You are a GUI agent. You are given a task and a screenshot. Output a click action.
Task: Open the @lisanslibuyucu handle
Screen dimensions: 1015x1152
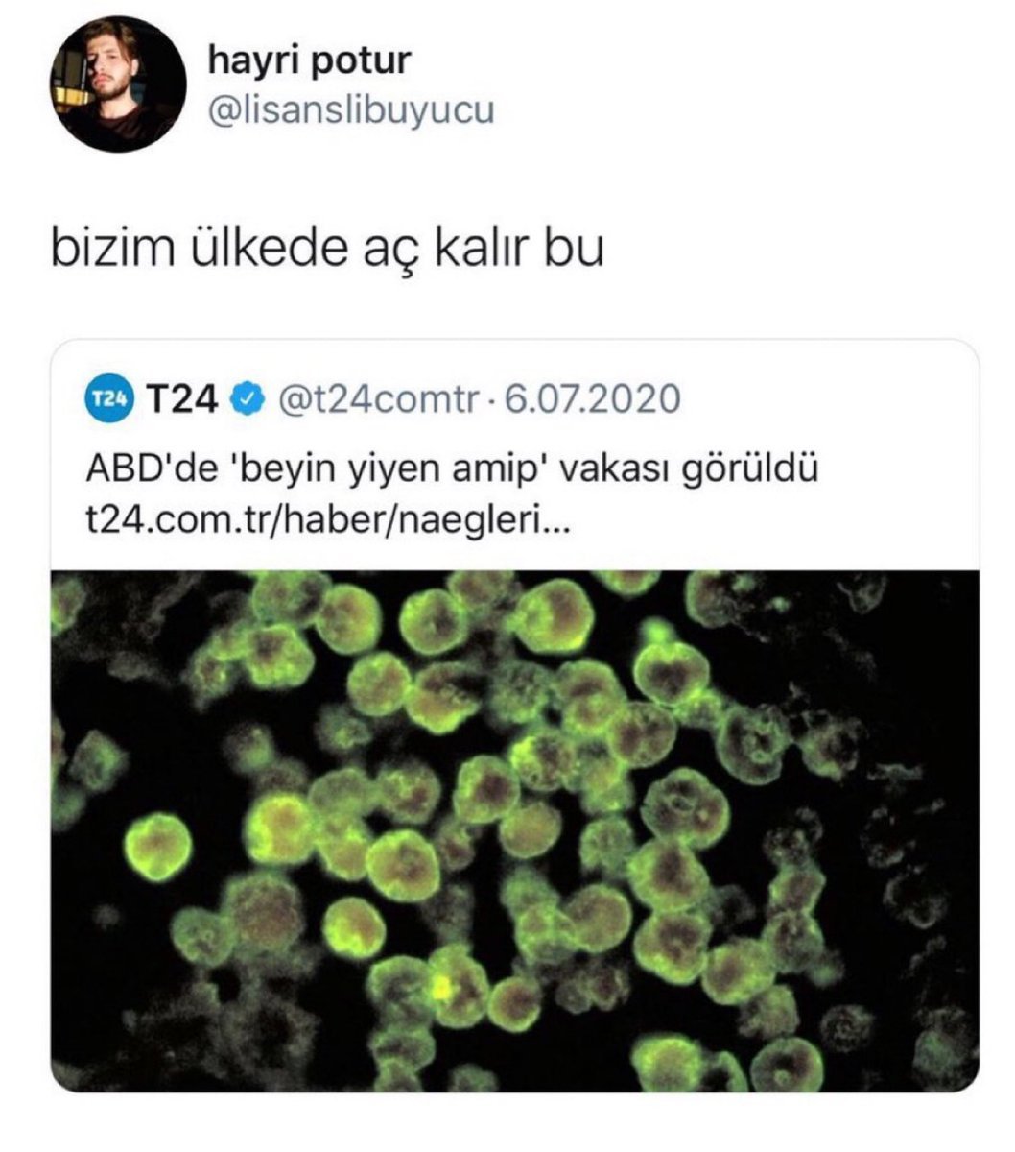point(351,110)
